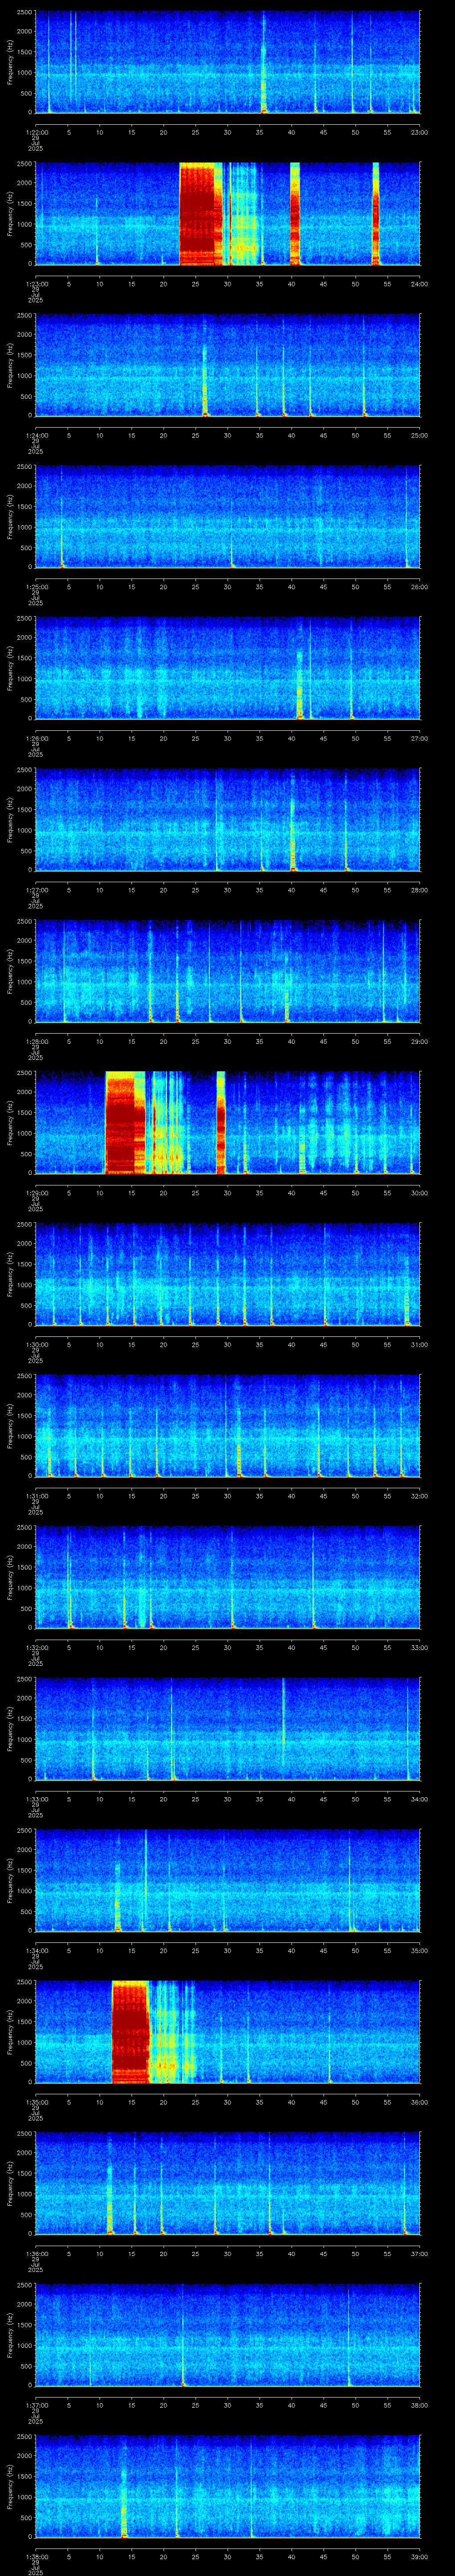Click the large red burst in the 1:29:00 spectrogram

pyautogui.click(x=125, y=1122)
